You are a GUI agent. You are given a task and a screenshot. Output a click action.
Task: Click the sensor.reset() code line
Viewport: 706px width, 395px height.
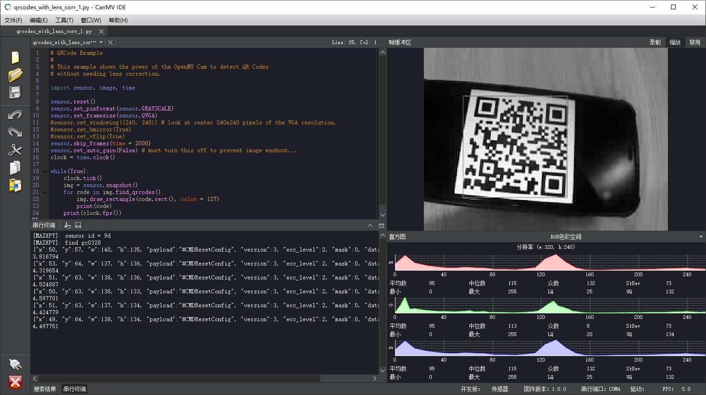click(x=73, y=102)
